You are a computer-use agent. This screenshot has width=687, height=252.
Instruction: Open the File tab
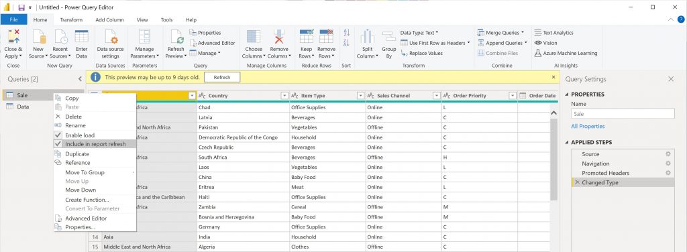[x=13, y=19]
